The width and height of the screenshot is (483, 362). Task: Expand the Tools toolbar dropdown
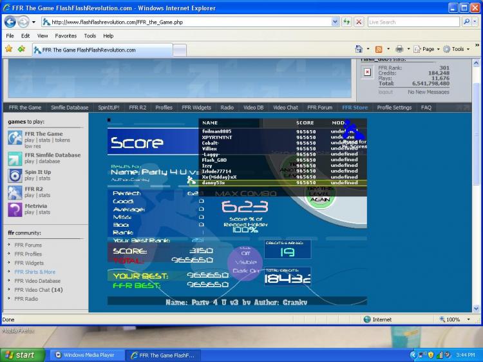(x=456, y=49)
